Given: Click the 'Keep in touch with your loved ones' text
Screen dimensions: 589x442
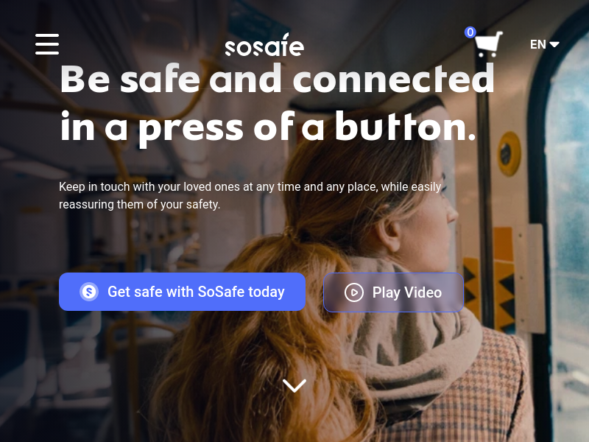Looking at the screenshot, I should pyautogui.click(x=250, y=187).
